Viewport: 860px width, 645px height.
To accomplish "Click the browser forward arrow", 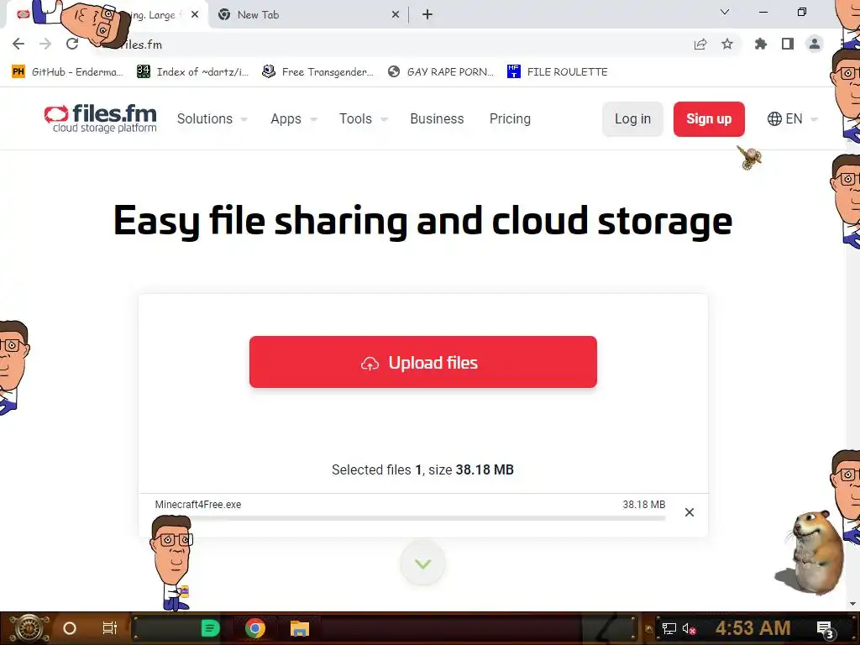I will [45, 44].
